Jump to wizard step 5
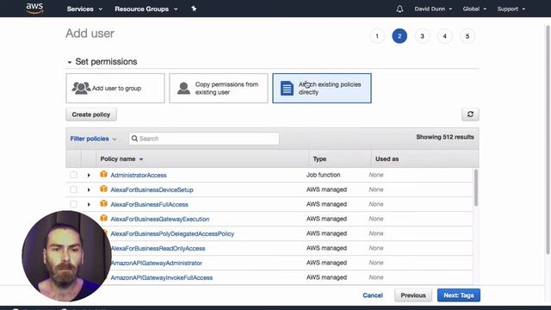 point(467,36)
